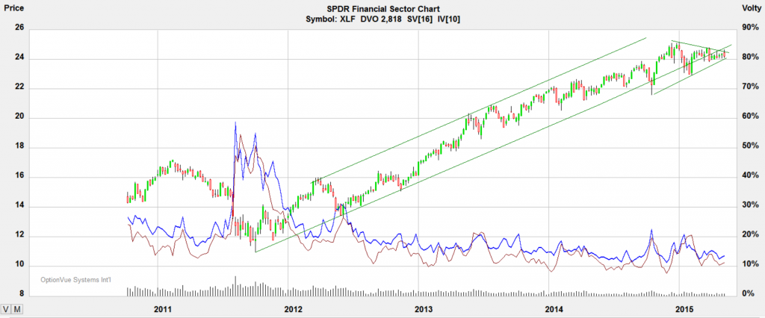Click the 10% volatility axis label
The height and width of the screenshot is (318, 765).
click(750, 264)
